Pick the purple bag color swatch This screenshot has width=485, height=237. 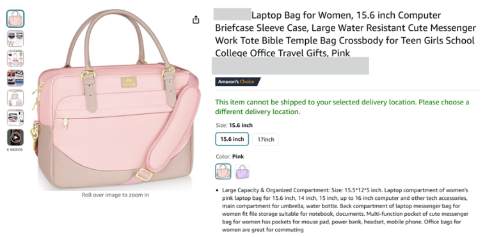point(242,172)
